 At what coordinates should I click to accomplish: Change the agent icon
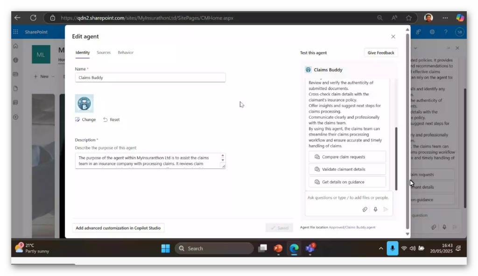pyautogui.click(x=85, y=120)
